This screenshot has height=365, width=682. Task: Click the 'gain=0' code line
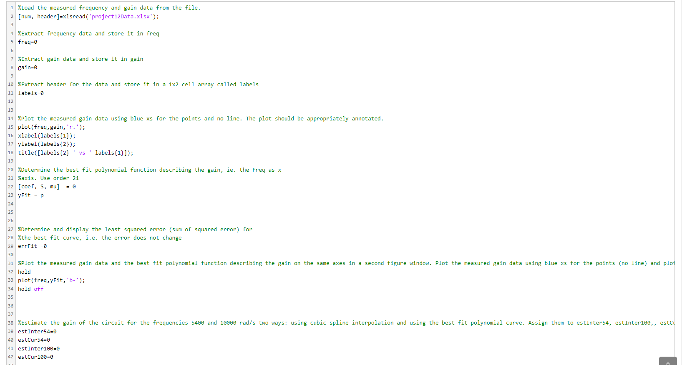point(28,67)
